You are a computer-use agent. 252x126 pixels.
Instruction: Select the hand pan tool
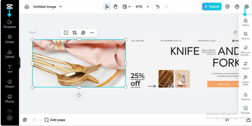[x=115, y=7]
